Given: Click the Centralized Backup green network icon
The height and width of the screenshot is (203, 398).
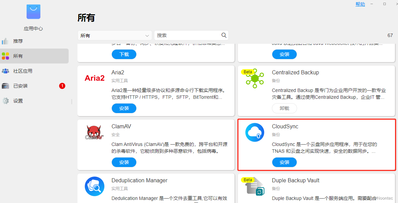Looking at the screenshot, I should pos(255,78).
